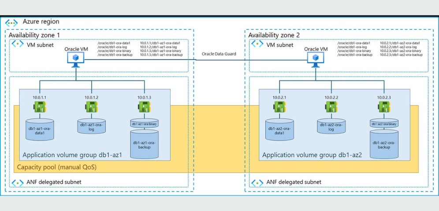This screenshot has width=439, height=211.
Task: Select the db1-az2-ora-backup volume cylinder
Action: (x=384, y=143)
